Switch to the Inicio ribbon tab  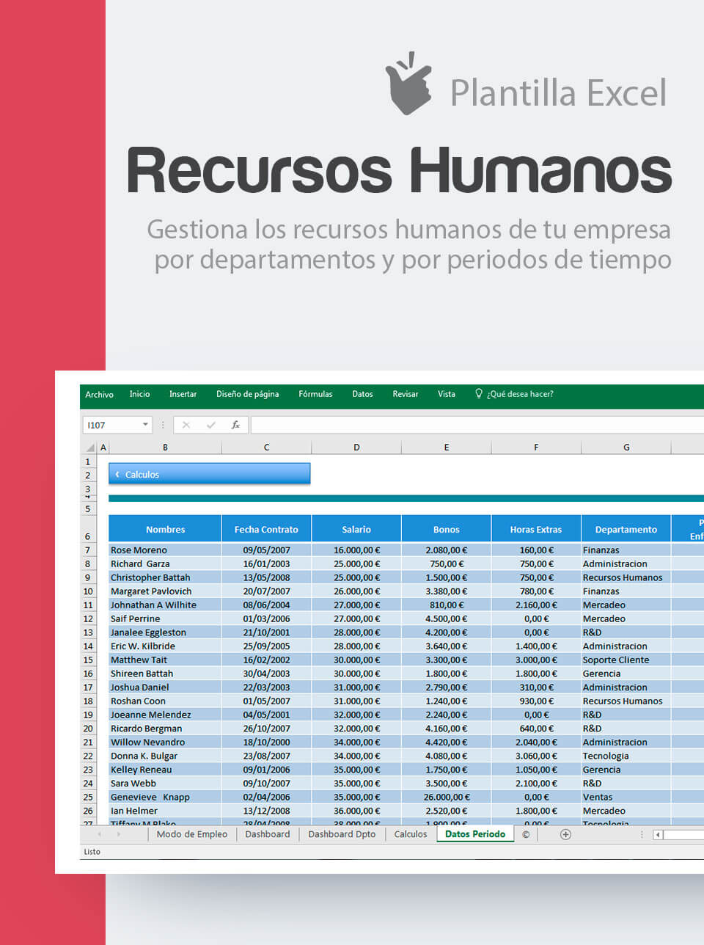pyautogui.click(x=139, y=394)
